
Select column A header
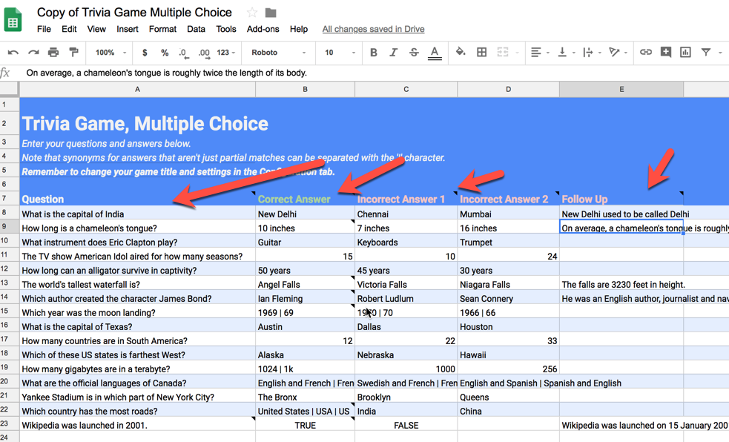pyautogui.click(x=137, y=89)
